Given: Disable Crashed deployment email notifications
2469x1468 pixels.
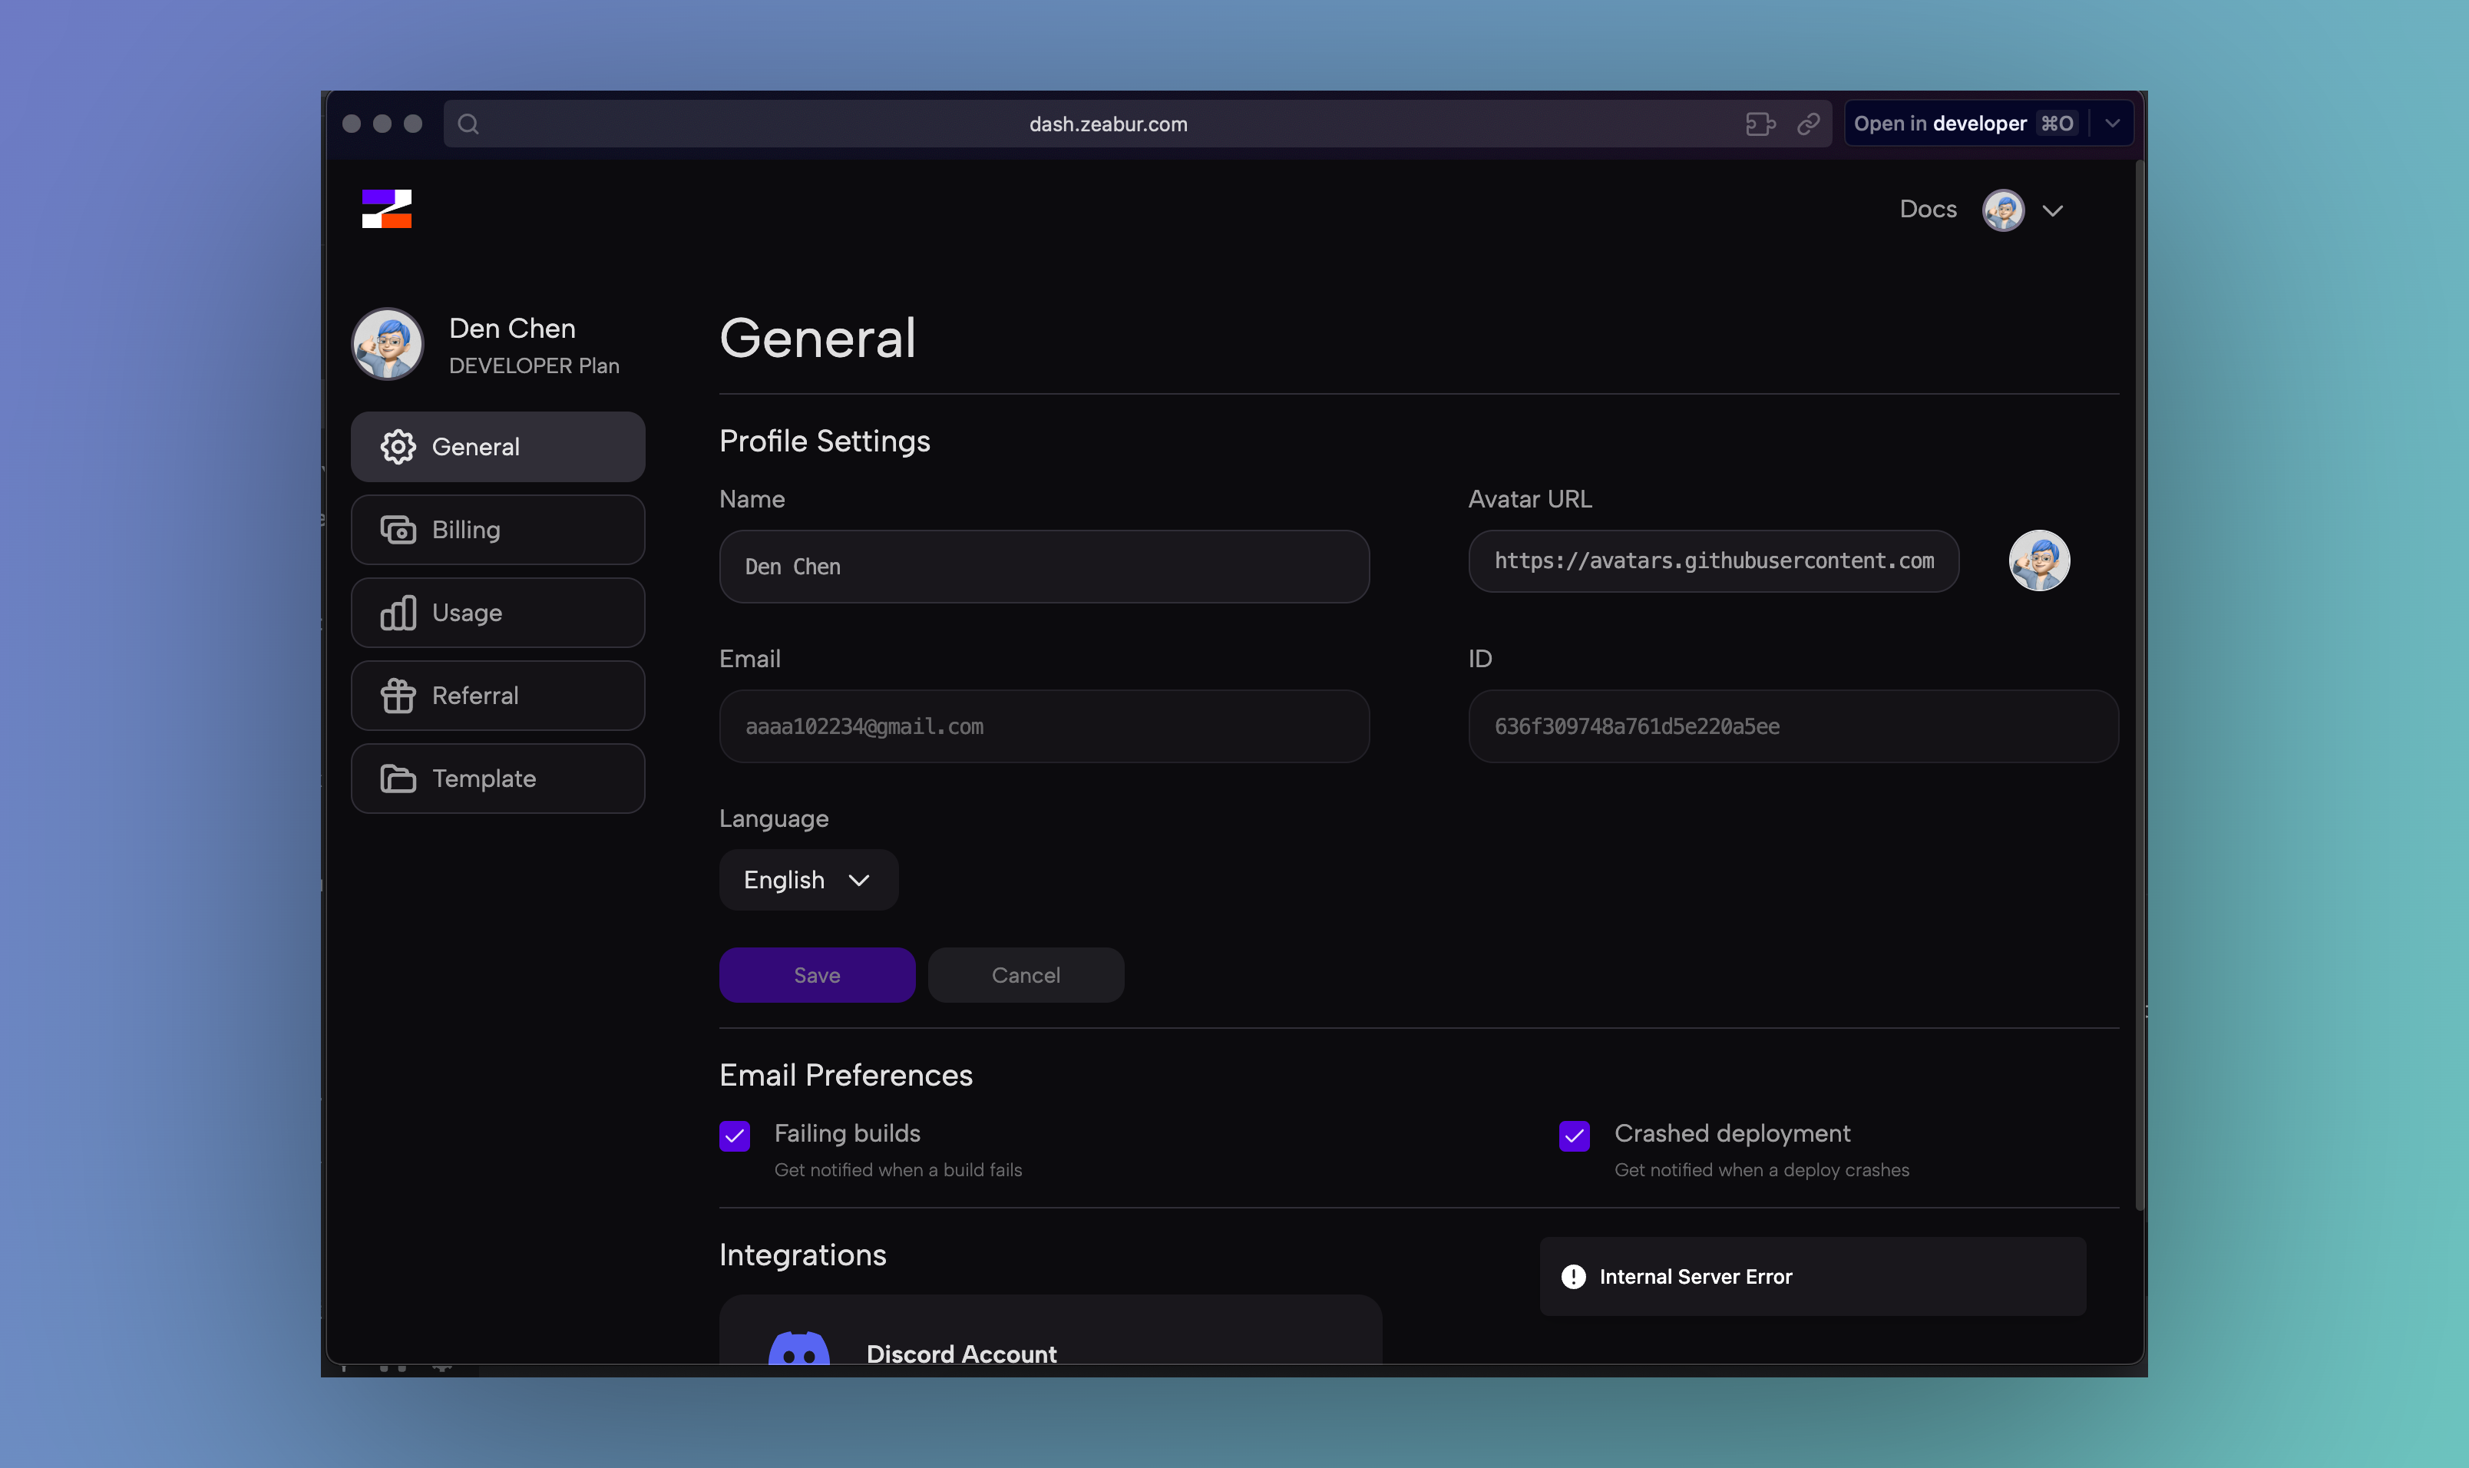Looking at the screenshot, I should pos(1575,1136).
